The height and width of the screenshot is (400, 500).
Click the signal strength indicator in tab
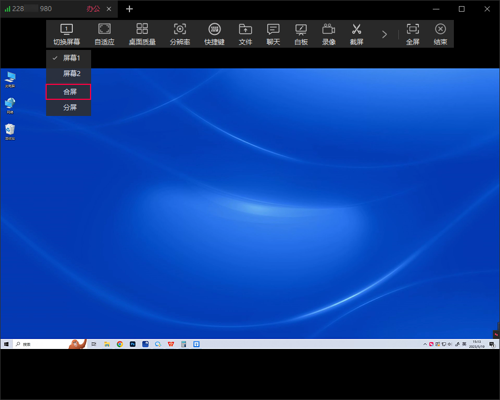7,9
